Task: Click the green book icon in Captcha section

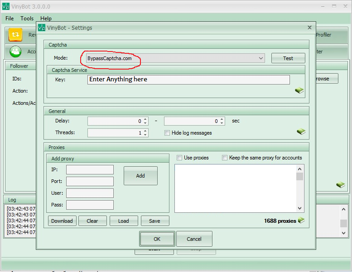Action: click(x=299, y=90)
